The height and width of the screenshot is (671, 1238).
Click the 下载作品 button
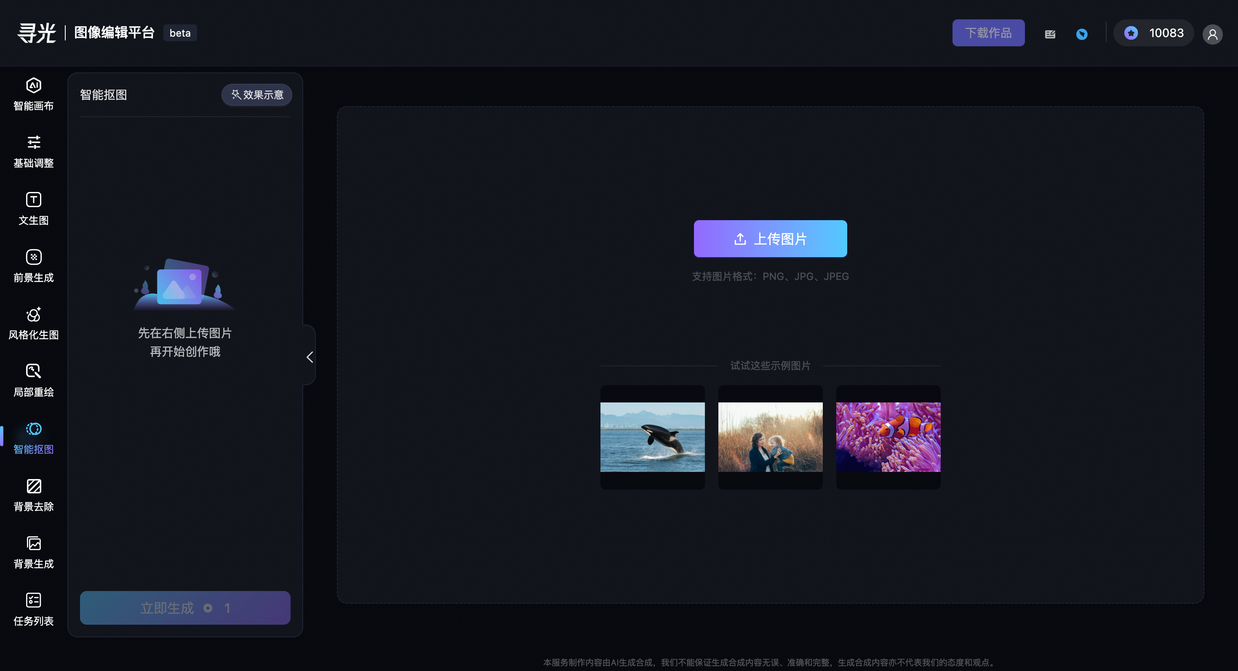988,33
